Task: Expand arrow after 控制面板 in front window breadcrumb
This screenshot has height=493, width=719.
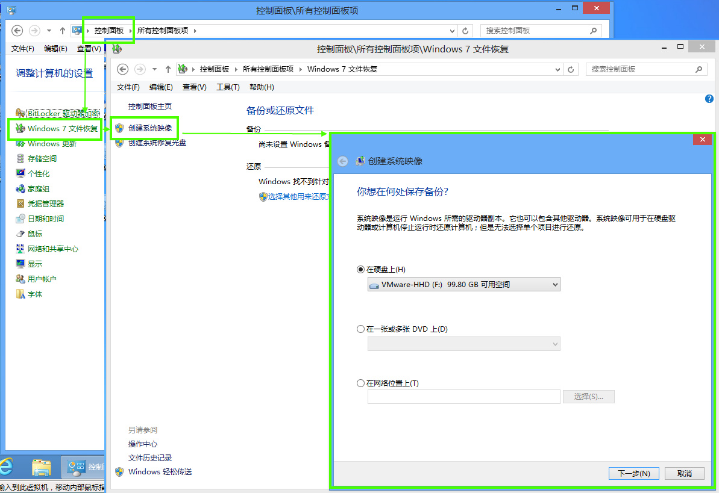Action: coord(236,69)
